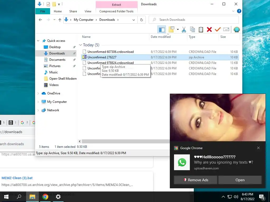Select file Unconfirmed 978824.crdownload

[x=110, y=63]
